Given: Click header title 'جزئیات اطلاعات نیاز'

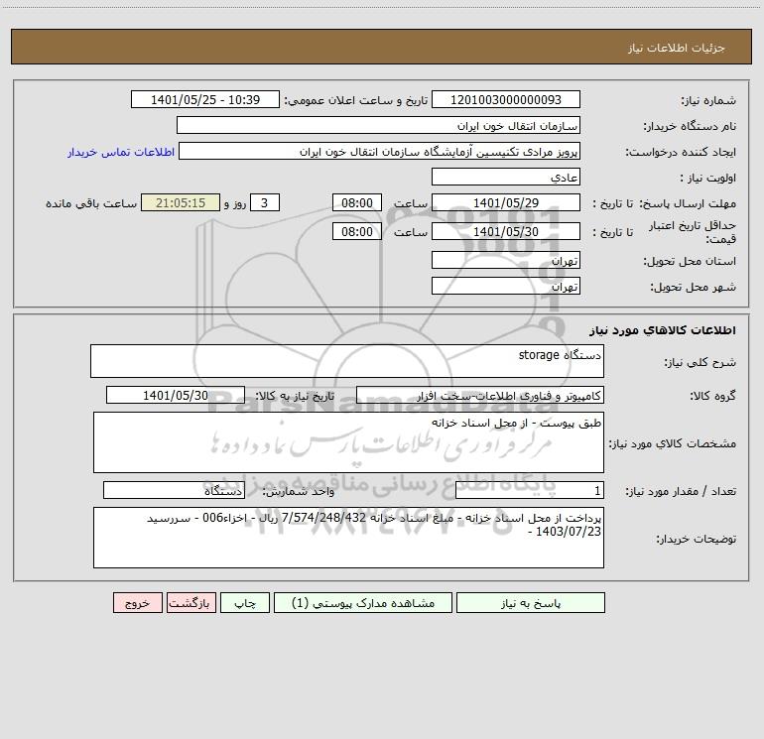Looking at the screenshot, I should pyautogui.click(x=677, y=48).
